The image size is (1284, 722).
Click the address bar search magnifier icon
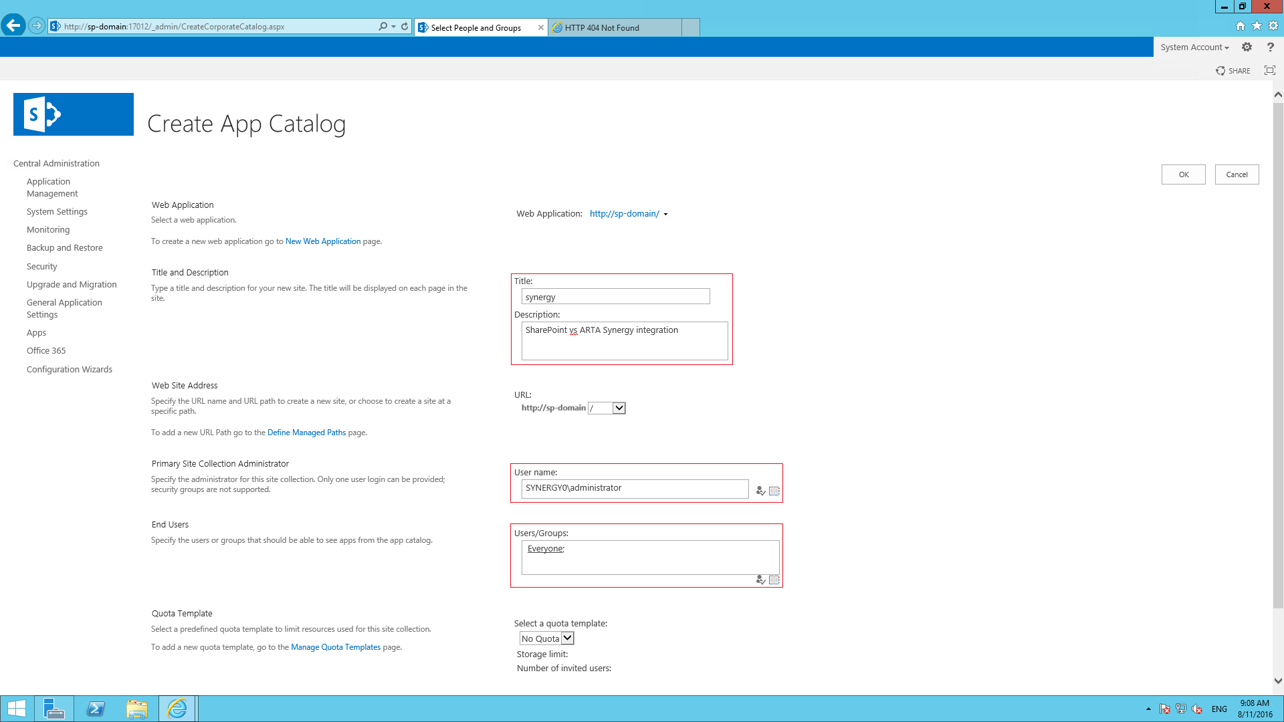[383, 27]
